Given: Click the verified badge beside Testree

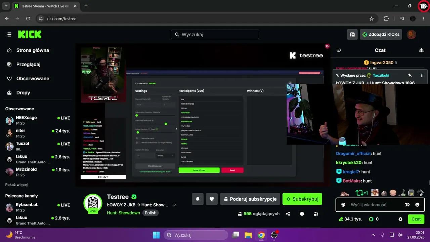Looking at the screenshot, I should 134,197.
